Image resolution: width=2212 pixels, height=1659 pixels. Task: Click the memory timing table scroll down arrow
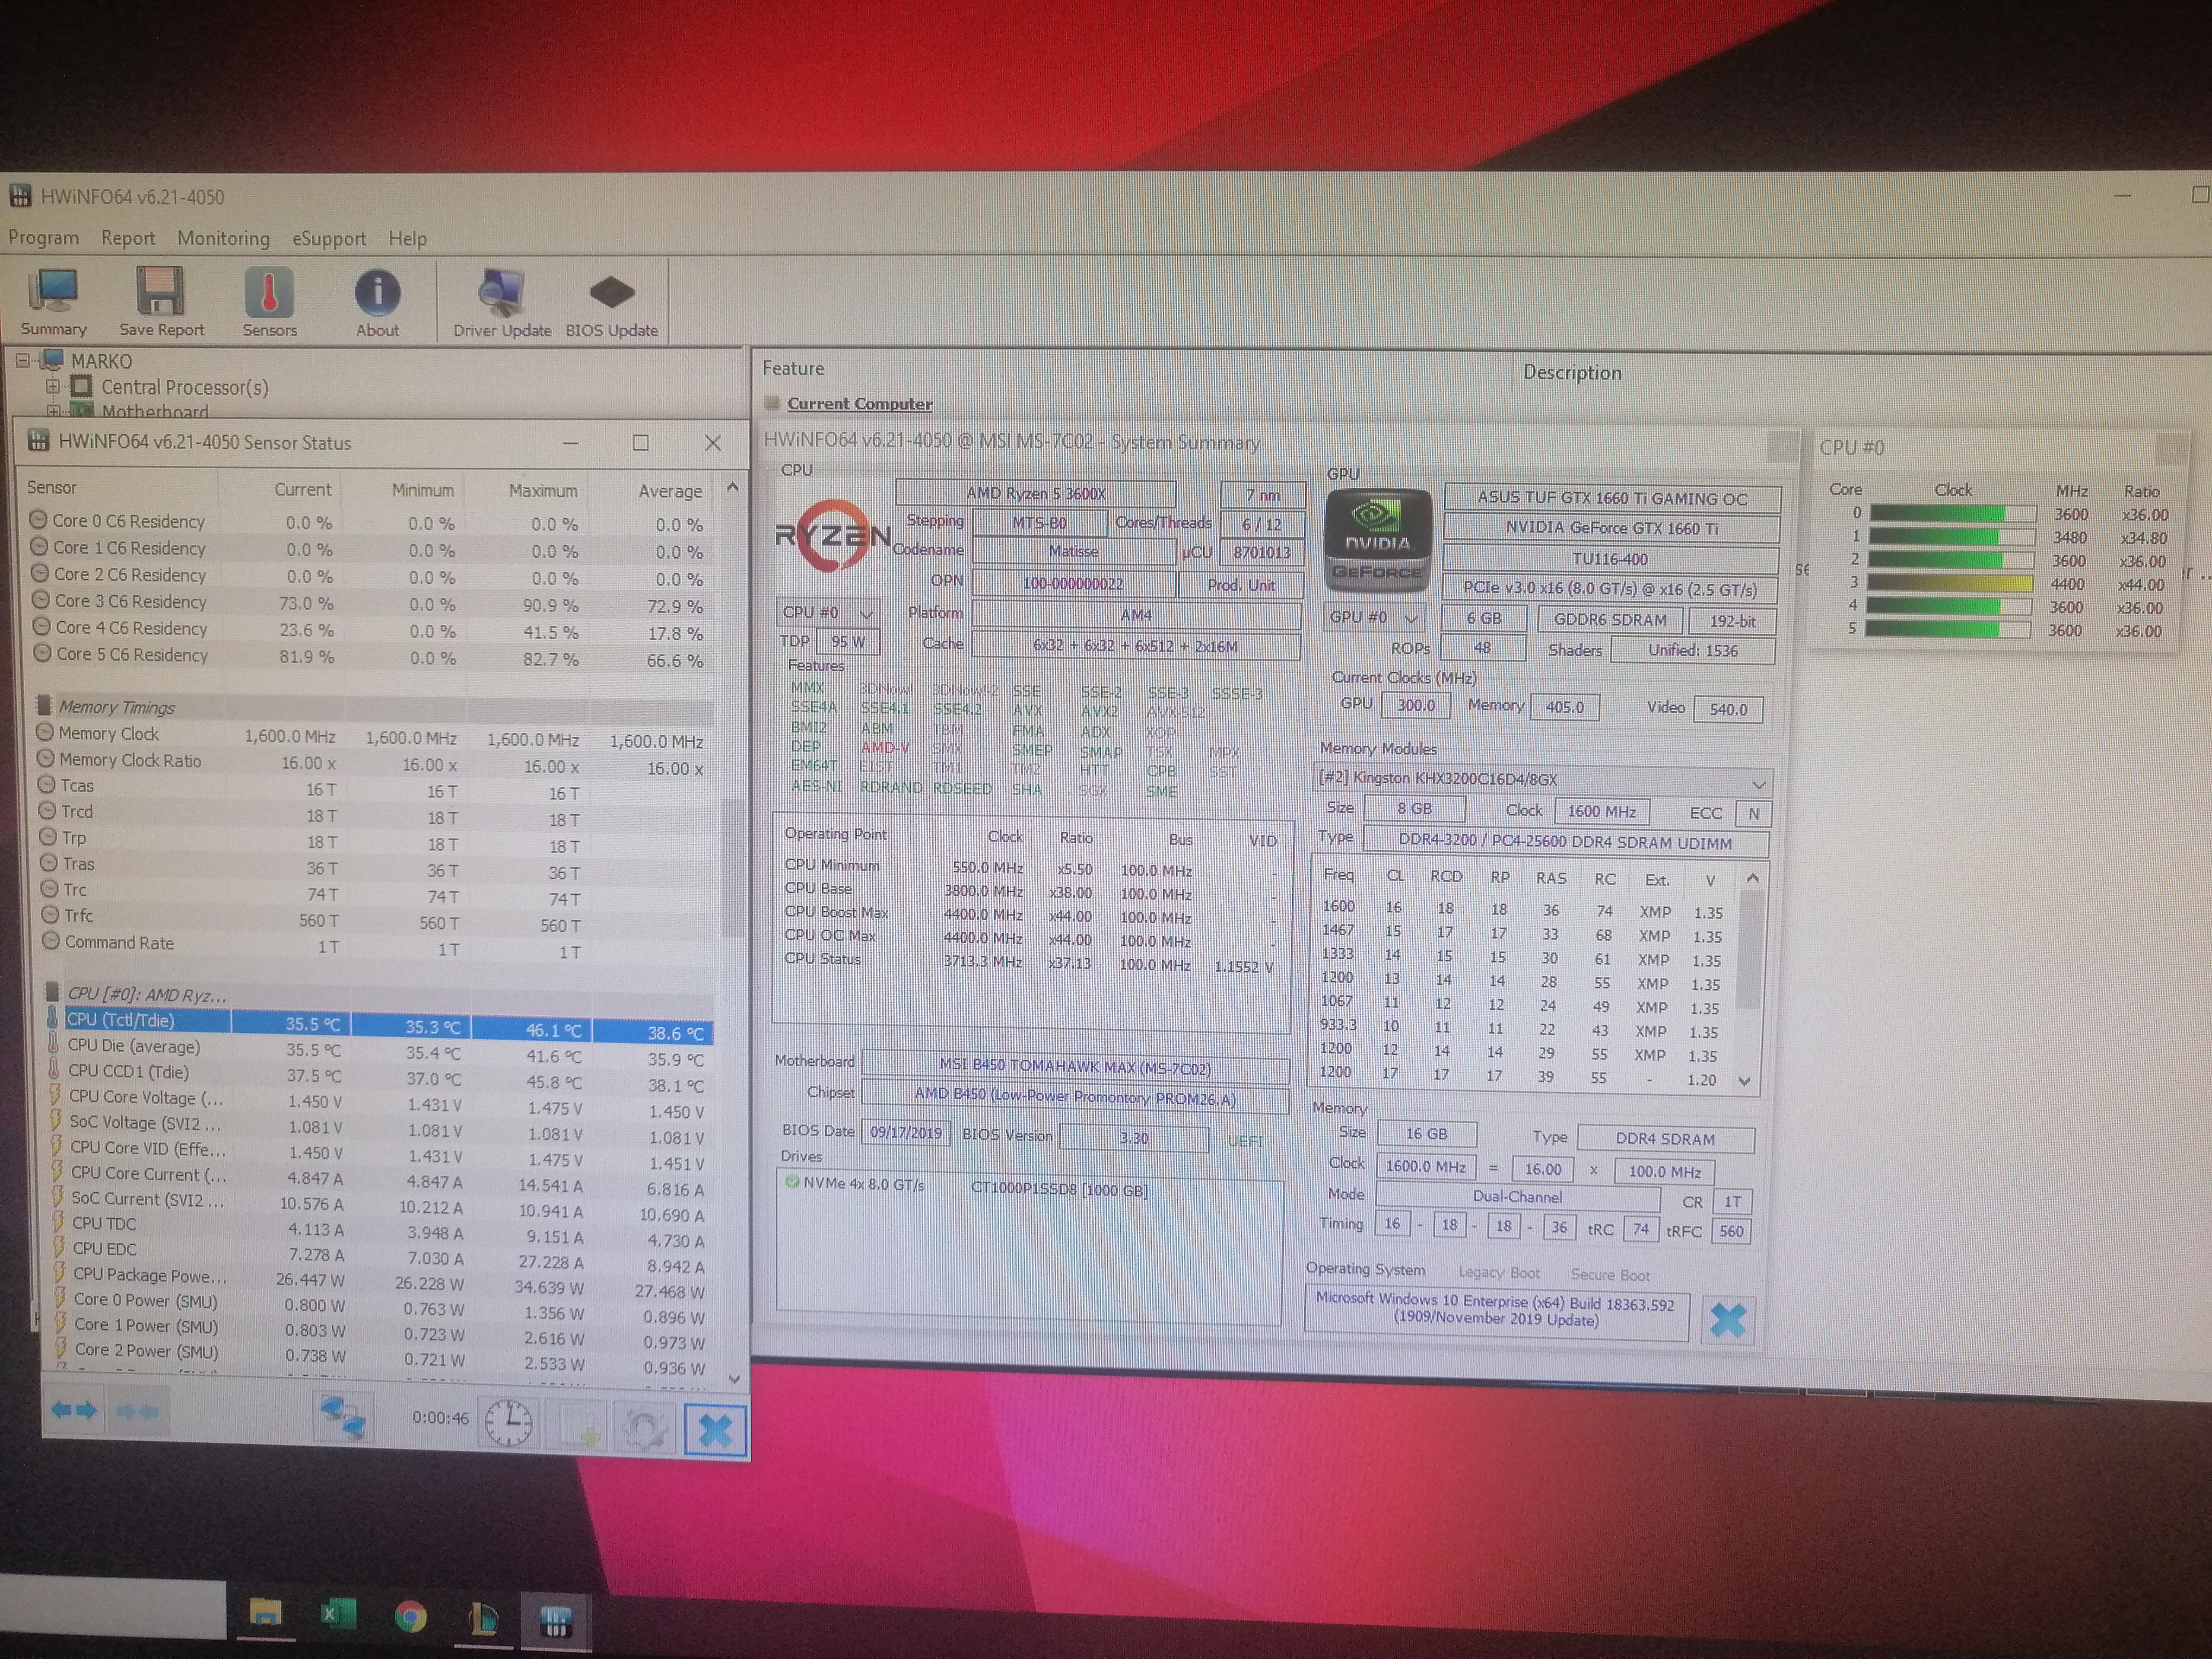(x=1745, y=1081)
